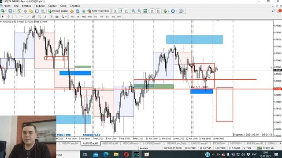Viewport: 282px width, 158px height.
Task: Switch to USDJPY.em,H4 chart tab
Action: point(70,144)
